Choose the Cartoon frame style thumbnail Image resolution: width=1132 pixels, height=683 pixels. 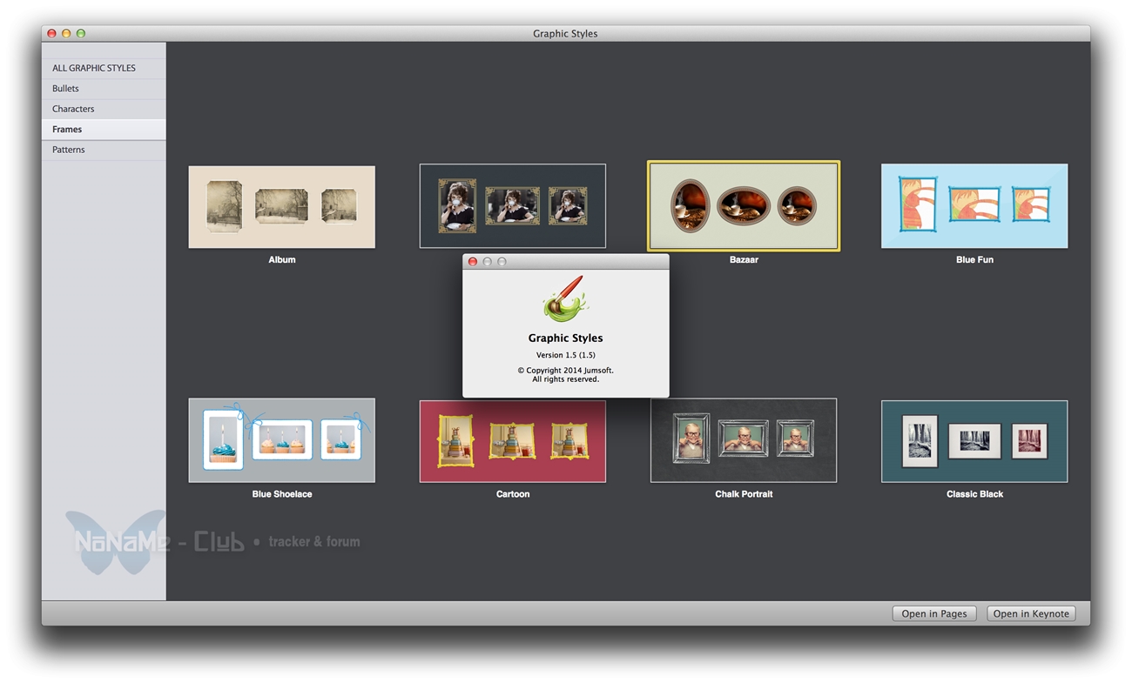pyautogui.click(x=512, y=441)
